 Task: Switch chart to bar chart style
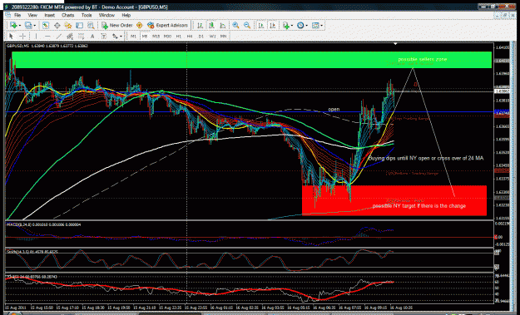coord(200,26)
